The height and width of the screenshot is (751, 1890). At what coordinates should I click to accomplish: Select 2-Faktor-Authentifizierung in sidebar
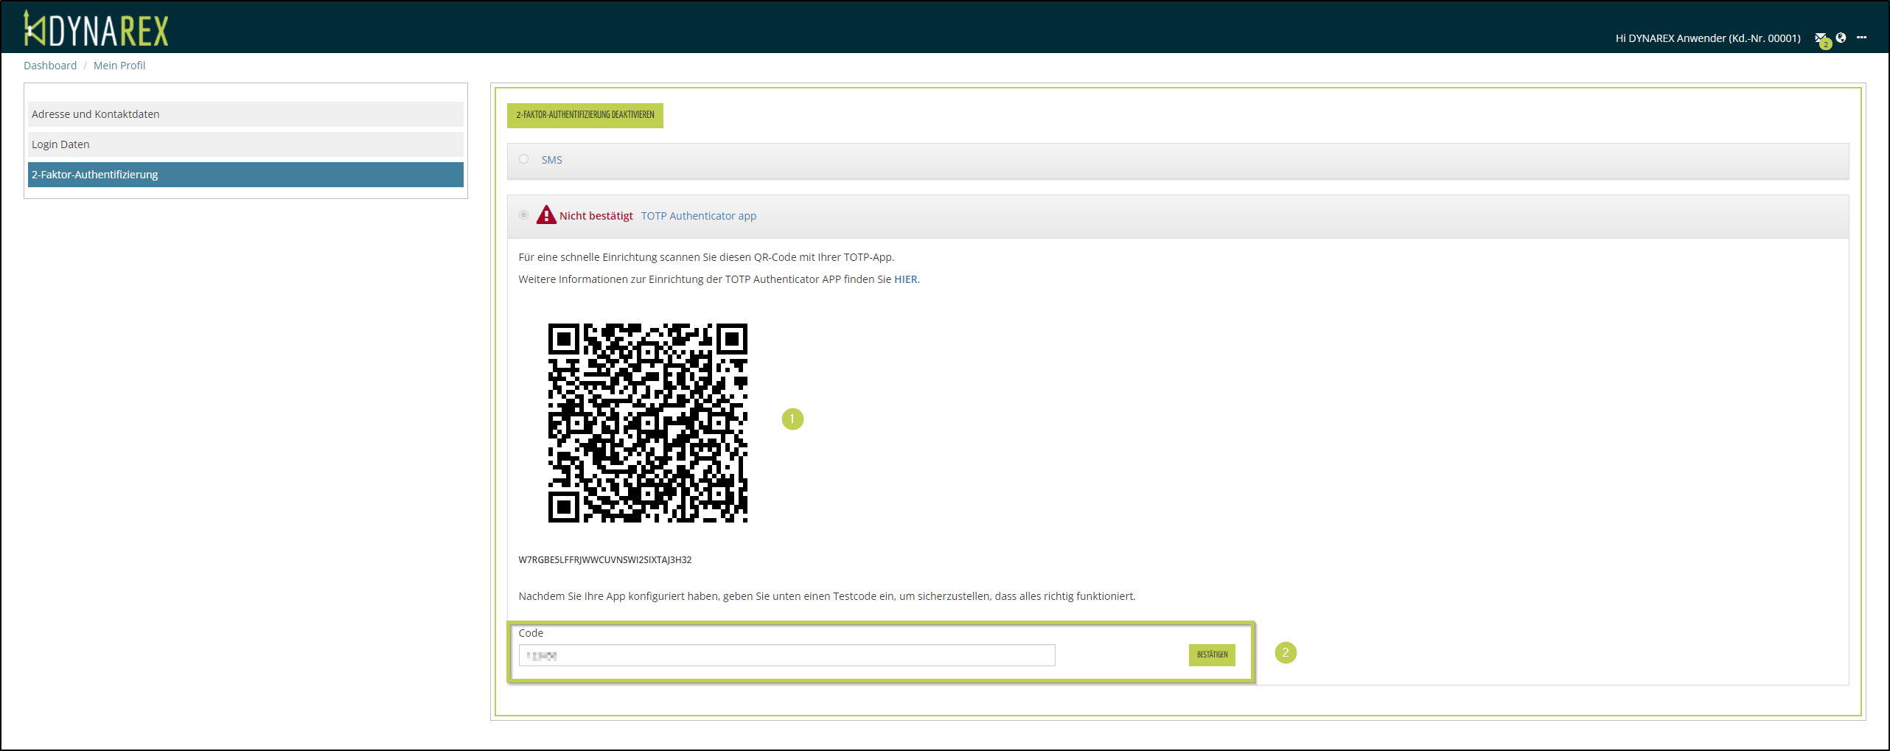click(245, 175)
